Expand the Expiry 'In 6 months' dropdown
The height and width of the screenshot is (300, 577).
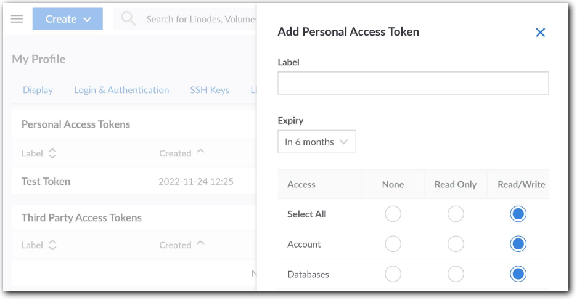click(x=316, y=142)
